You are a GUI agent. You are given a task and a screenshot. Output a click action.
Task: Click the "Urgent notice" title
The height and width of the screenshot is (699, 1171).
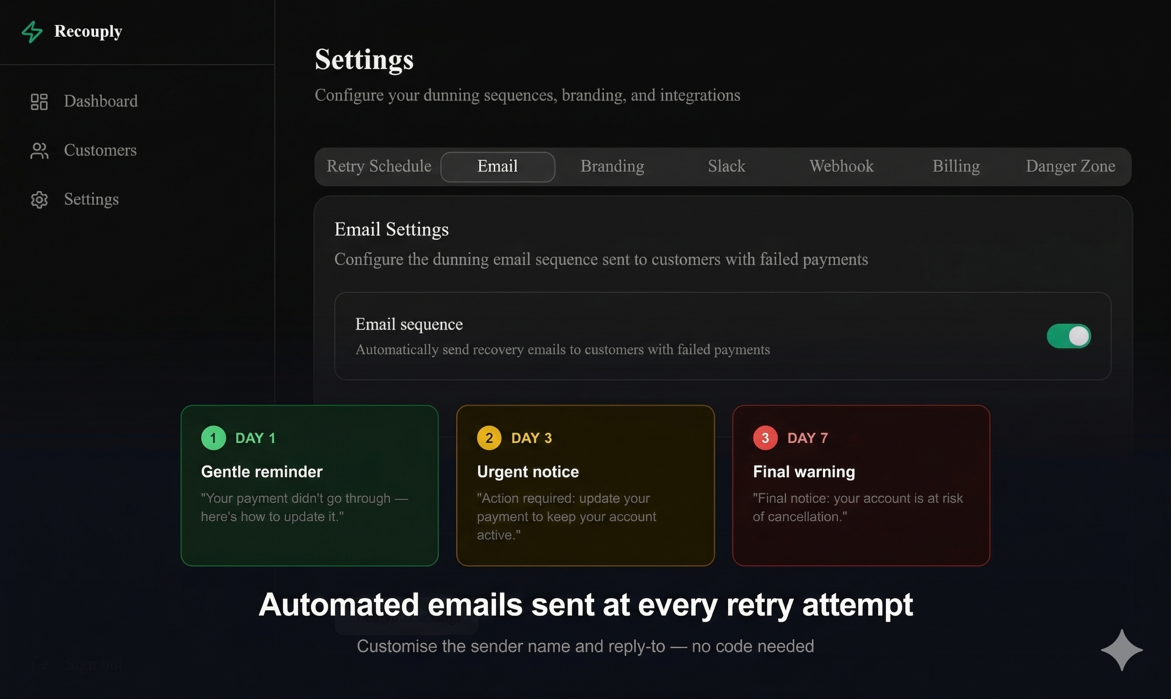527,471
